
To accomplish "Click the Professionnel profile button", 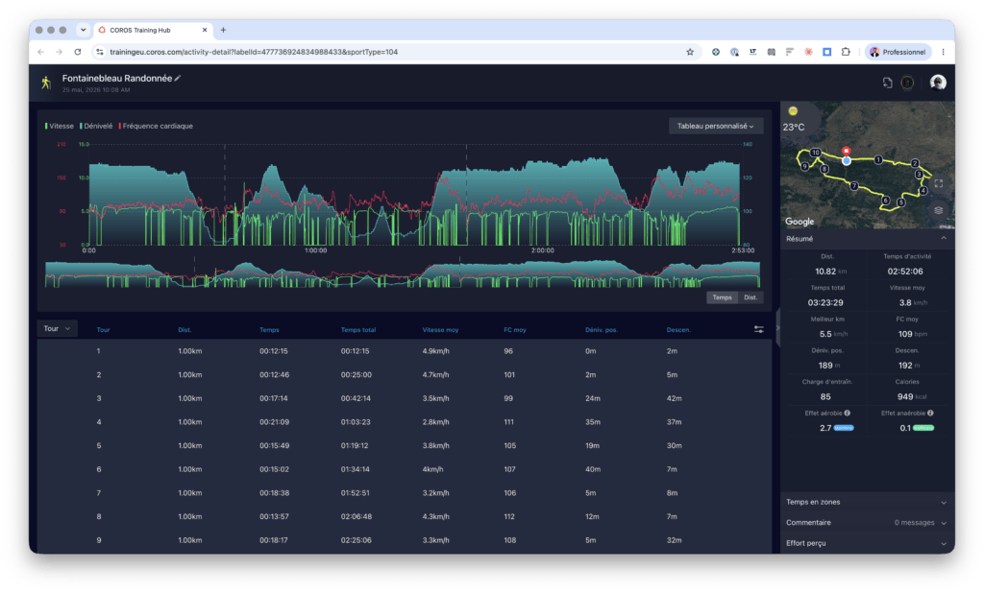I will coord(898,52).
